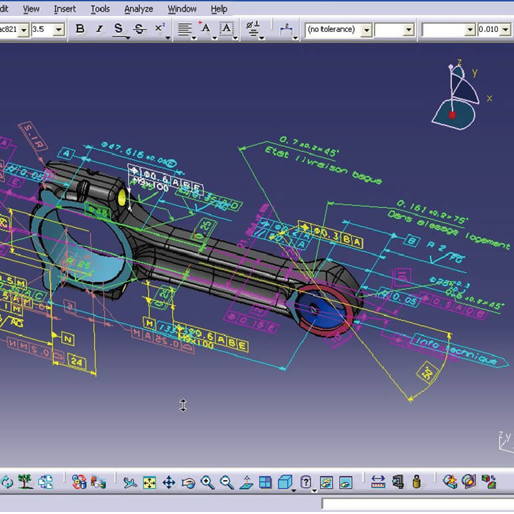Open the empty combo box after tolerance
Viewport: 514px width, 514px height.
[408, 30]
